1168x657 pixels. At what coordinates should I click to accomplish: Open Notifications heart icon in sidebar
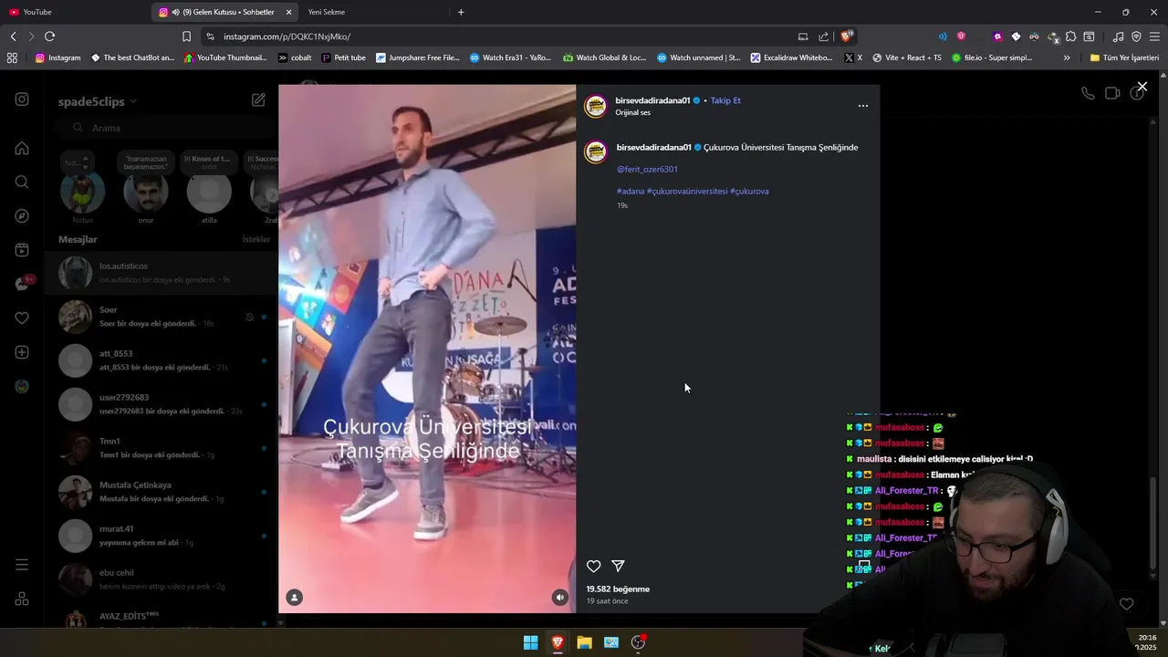pyautogui.click(x=22, y=318)
